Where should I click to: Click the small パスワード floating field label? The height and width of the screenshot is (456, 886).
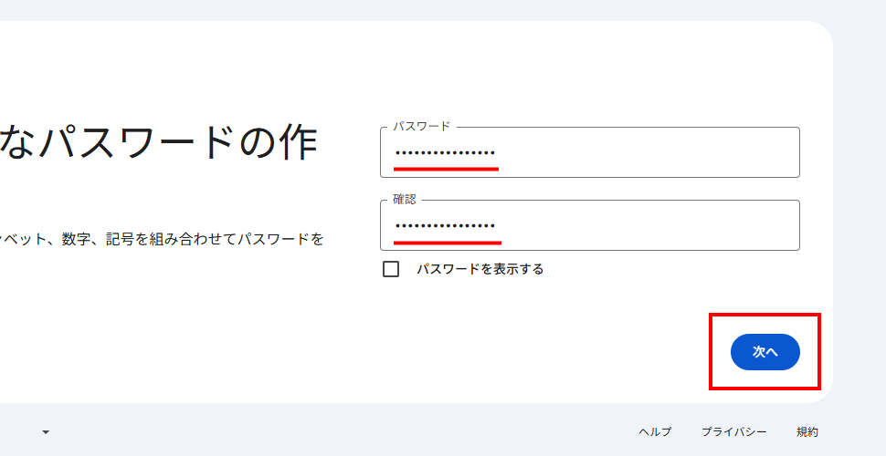421,127
